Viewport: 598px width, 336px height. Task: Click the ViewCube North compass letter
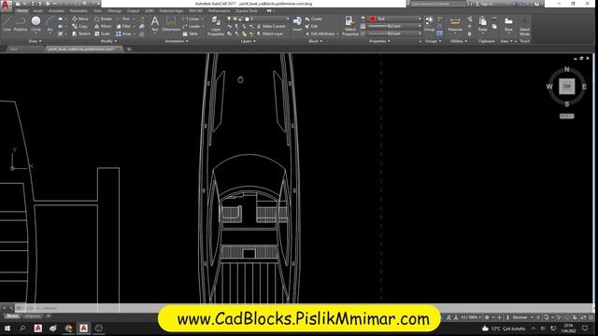(x=567, y=69)
